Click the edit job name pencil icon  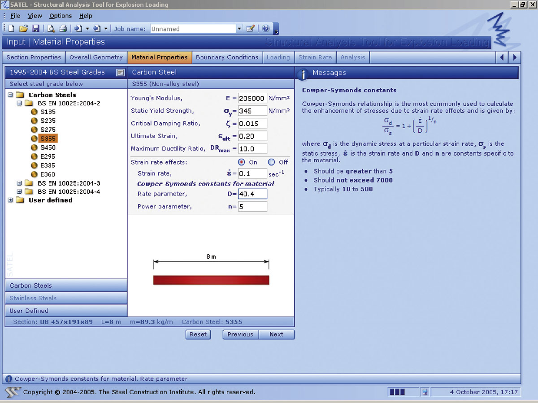click(x=251, y=29)
